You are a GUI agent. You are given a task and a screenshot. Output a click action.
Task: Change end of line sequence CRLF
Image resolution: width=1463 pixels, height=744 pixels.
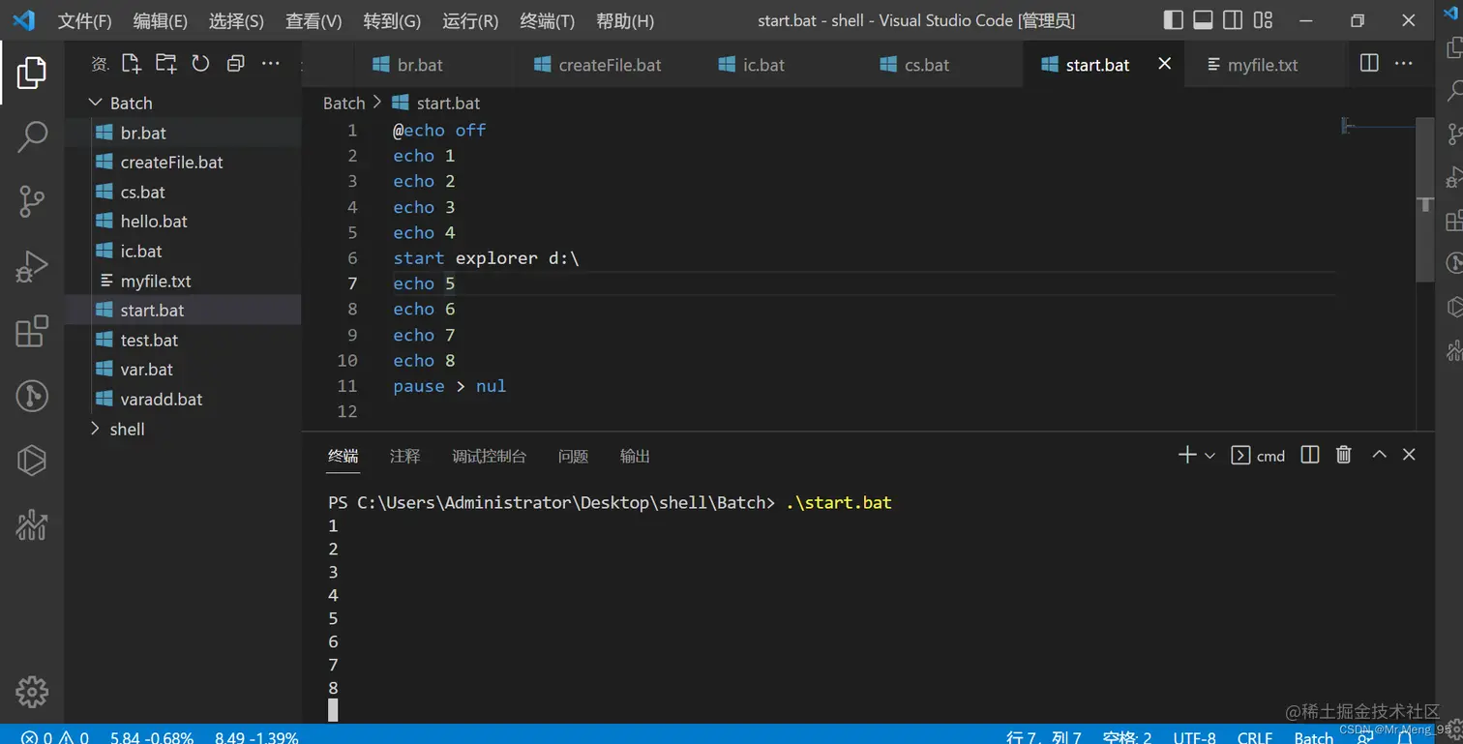tap(1255, 737)
